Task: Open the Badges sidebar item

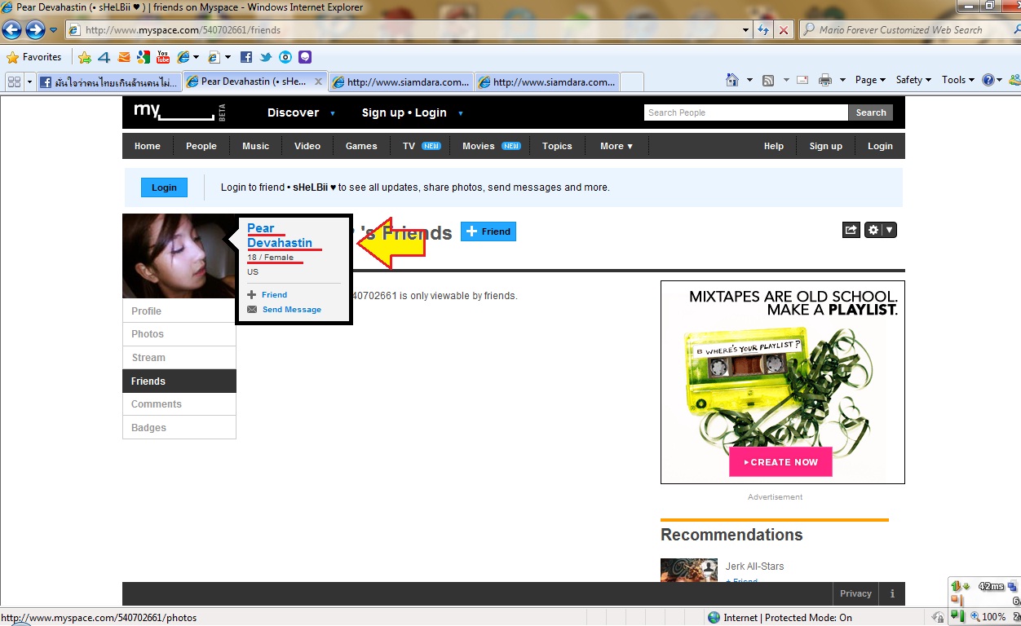Action: point(179,428)
